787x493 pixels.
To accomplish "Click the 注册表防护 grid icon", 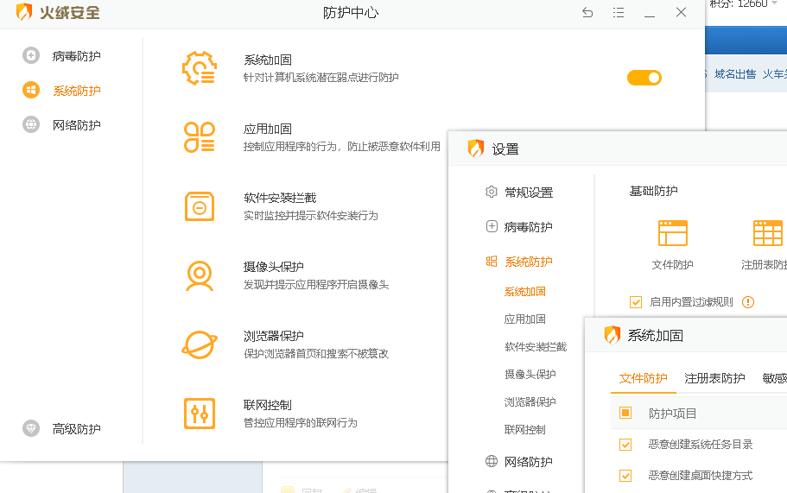I will (767, 234).
